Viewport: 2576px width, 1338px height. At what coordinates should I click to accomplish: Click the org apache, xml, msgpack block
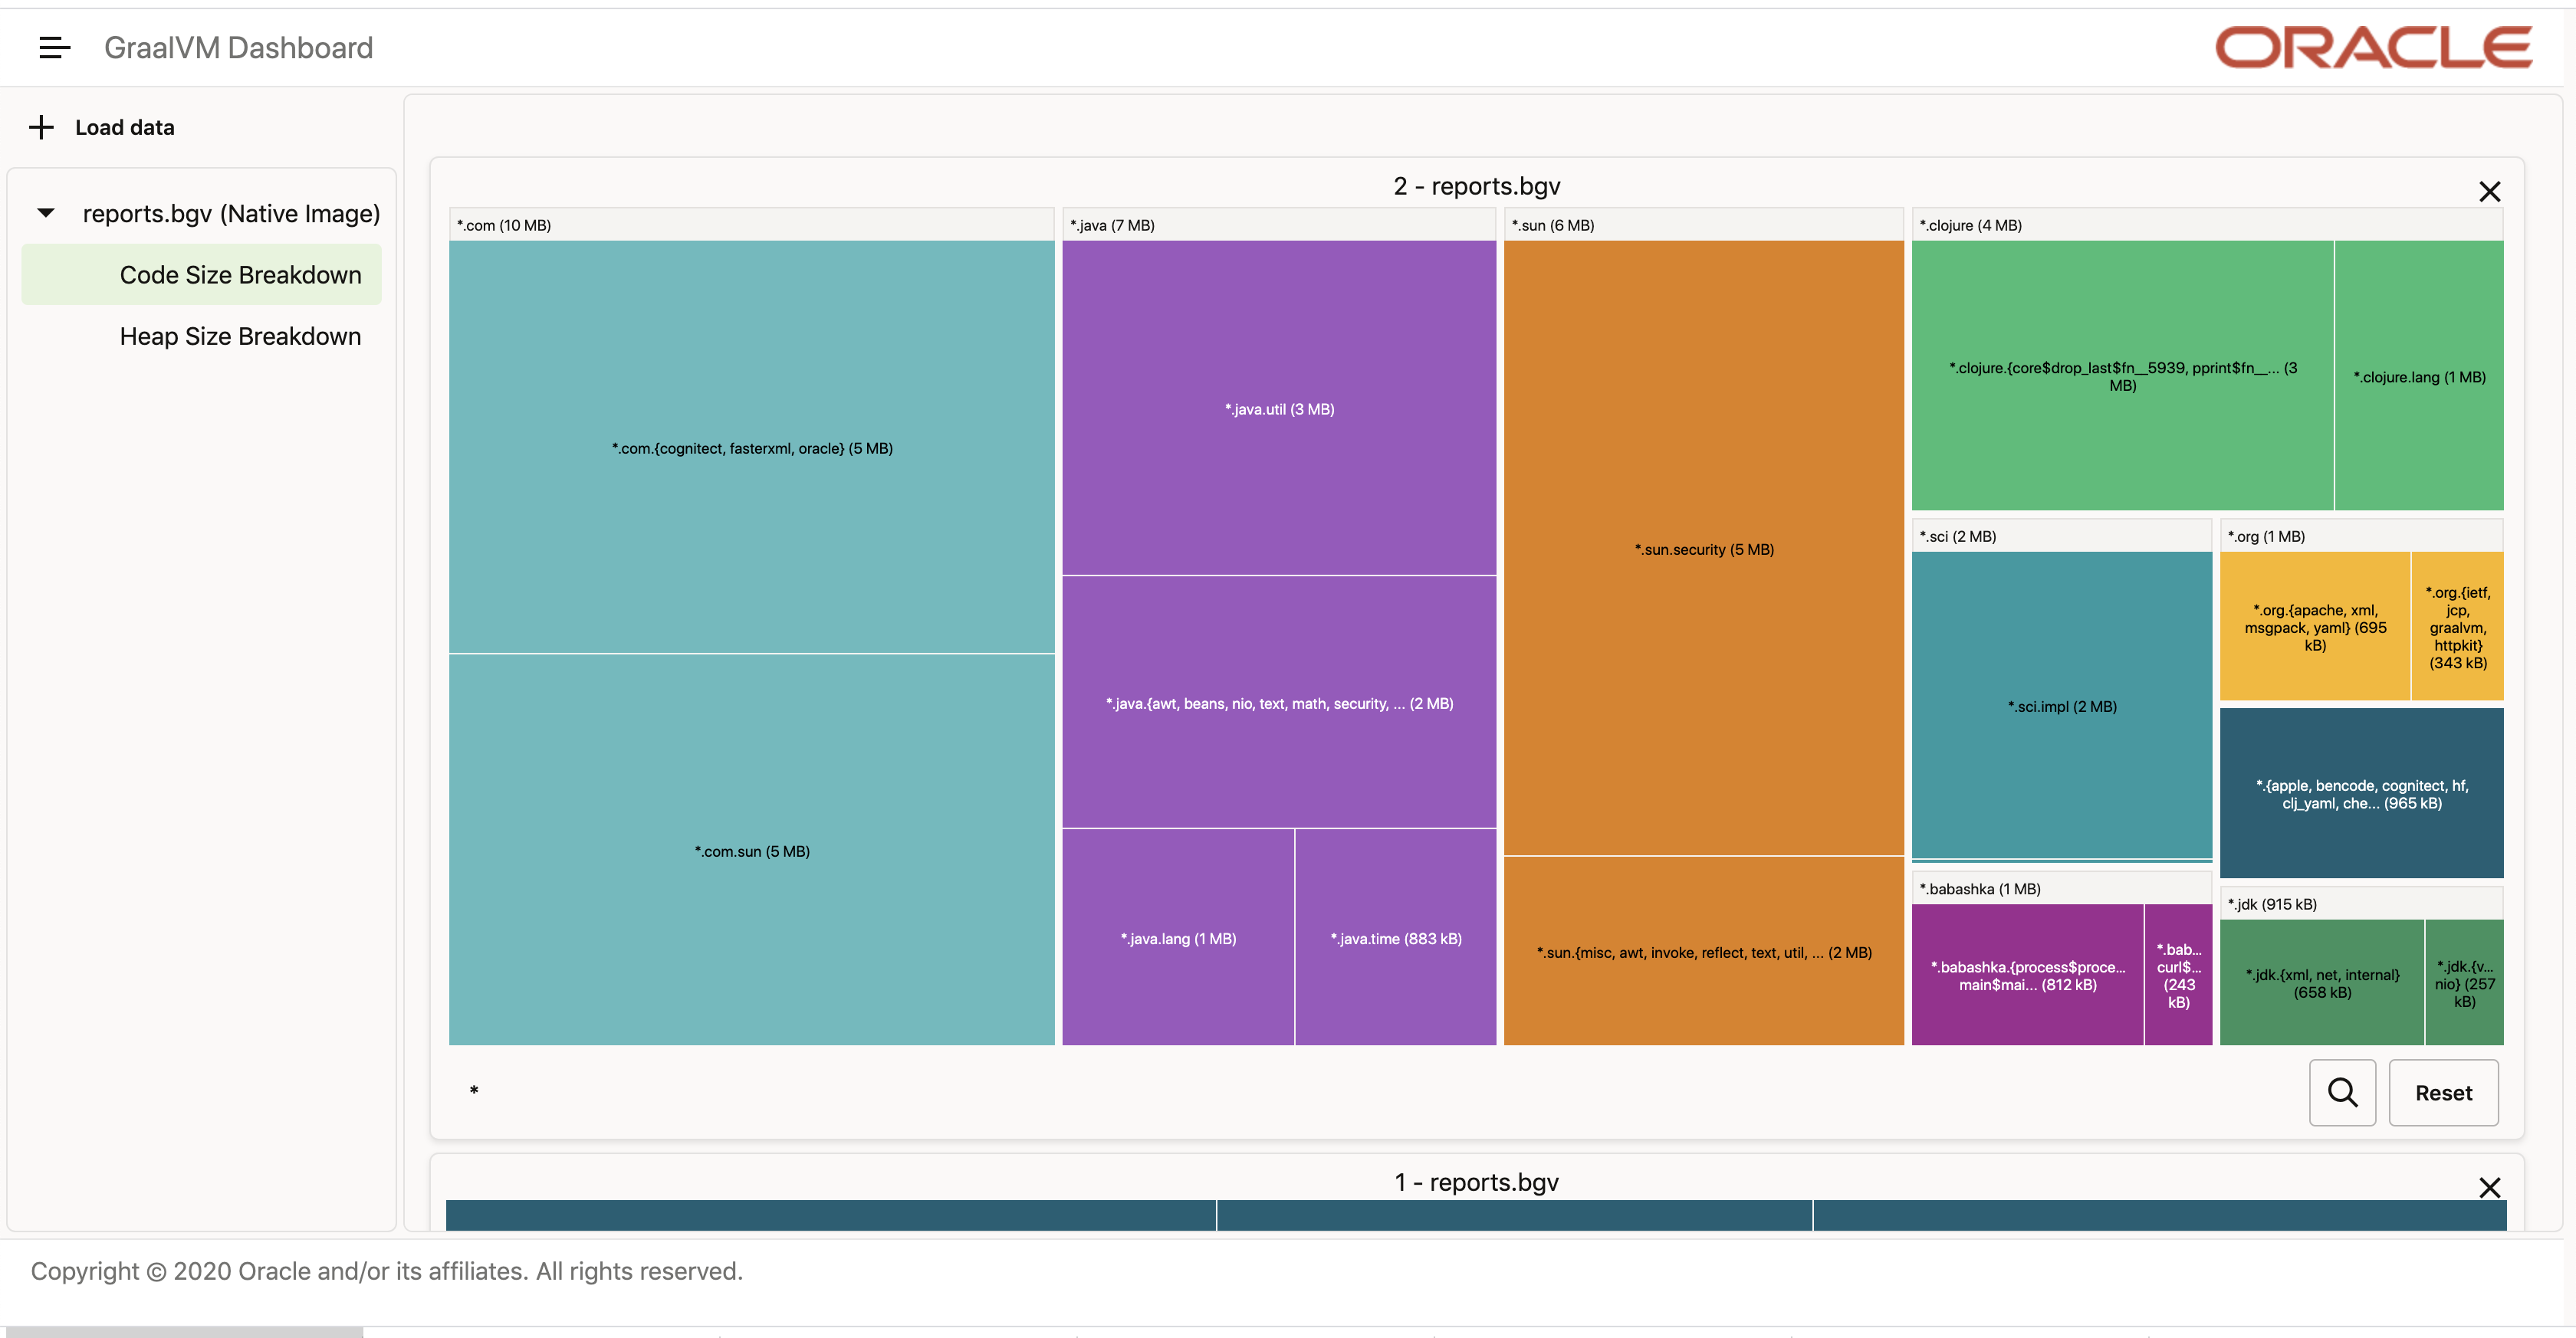click(2314, 627)
